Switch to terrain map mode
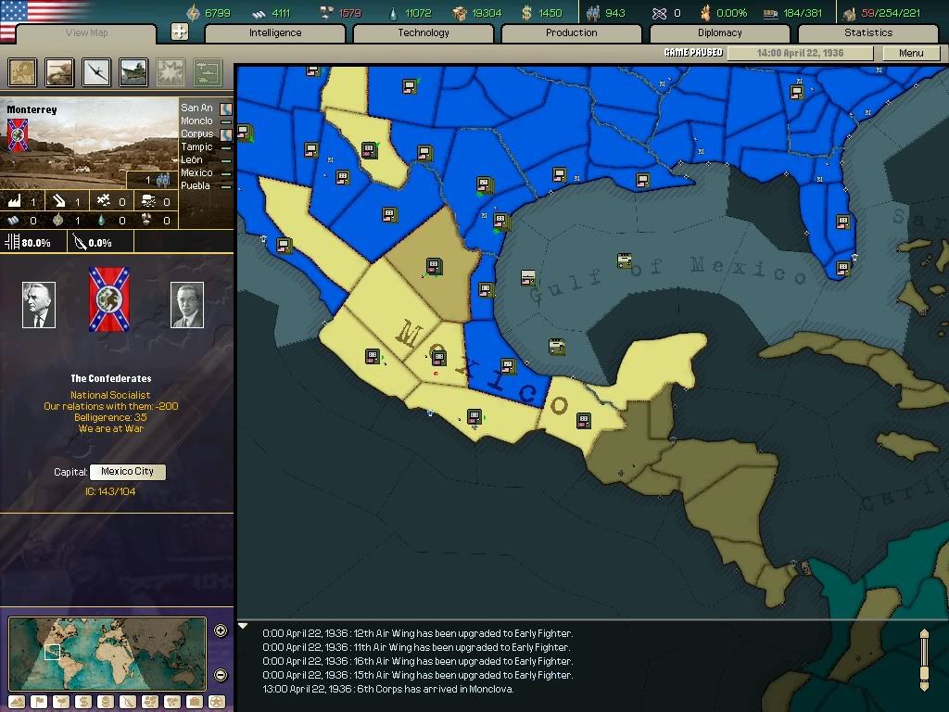 pos(17,702)
